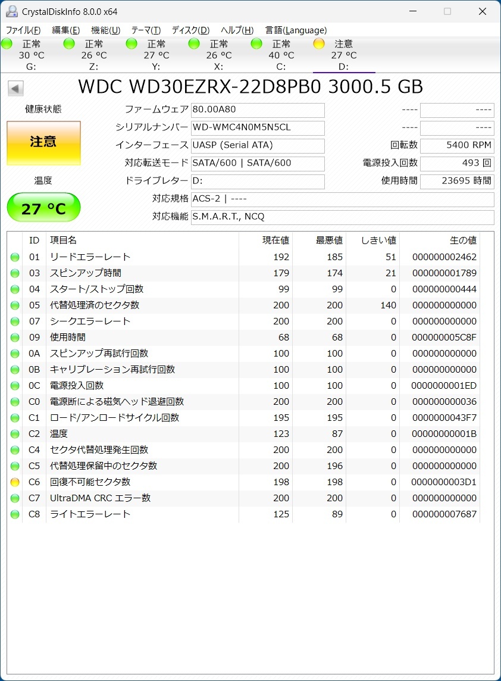Select the C: drive 40 °C status icon
Screen dimensions: 501x681
pos(256,43)
